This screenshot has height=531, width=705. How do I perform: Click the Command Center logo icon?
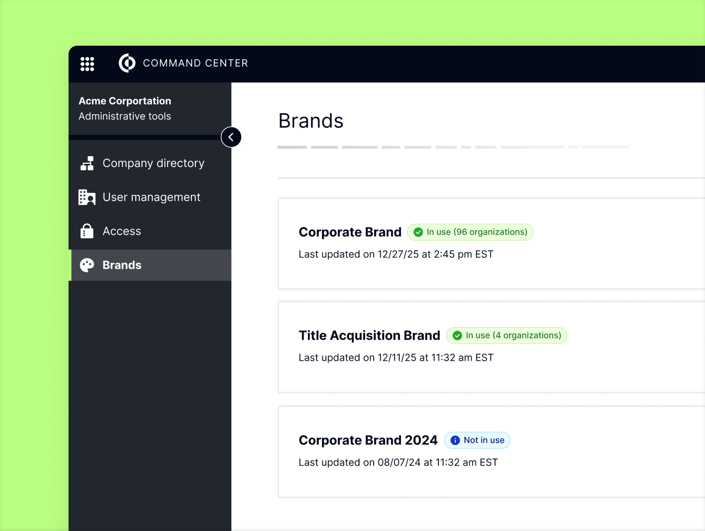(x=127, y=63)
